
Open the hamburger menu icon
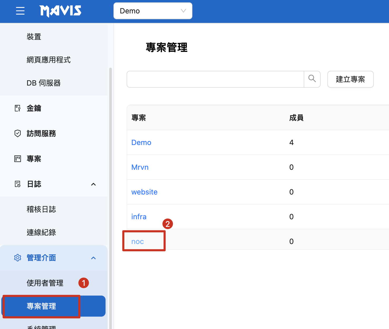click(20, 11)
